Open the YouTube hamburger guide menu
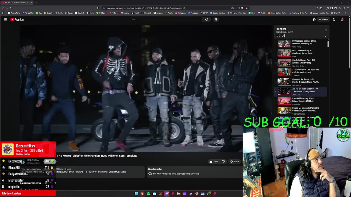The height and width of the screenshot is (197, 351). coord(5,19)
